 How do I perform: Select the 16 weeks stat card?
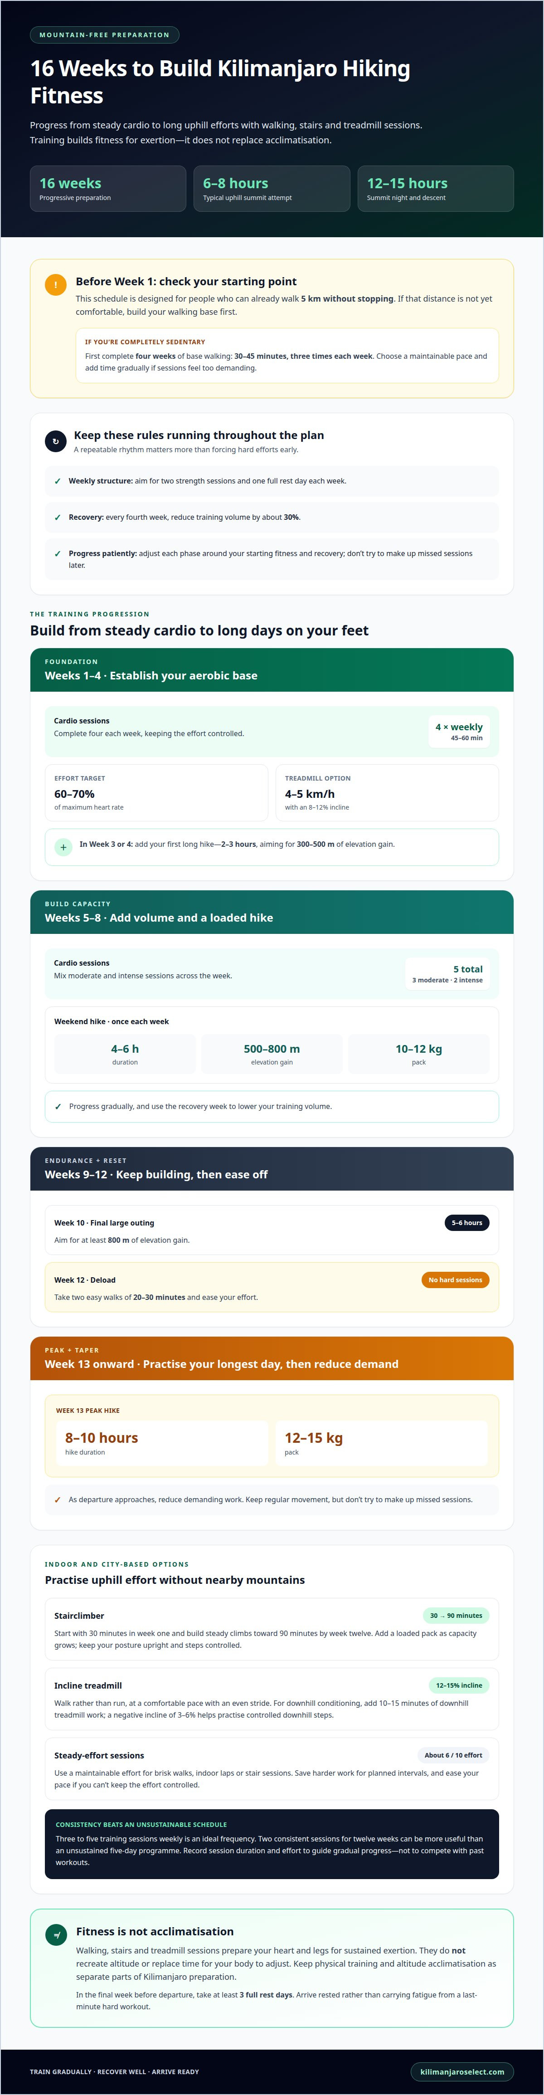tap(108, 189)
